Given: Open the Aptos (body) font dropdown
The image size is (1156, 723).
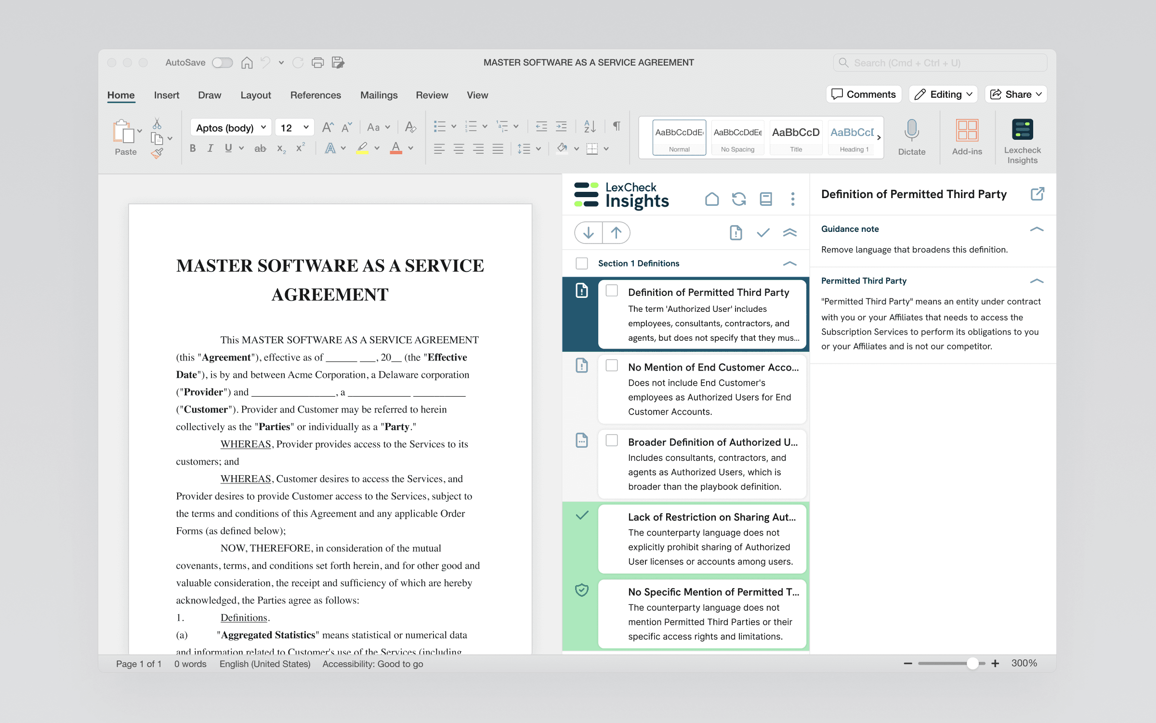Looking at the screenshot, I should [231, 128].
